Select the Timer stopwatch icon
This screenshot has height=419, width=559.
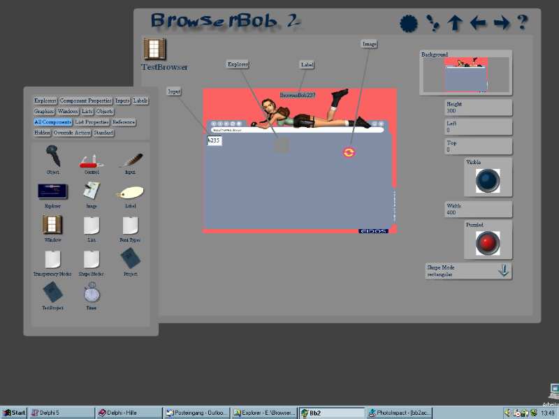92,292
